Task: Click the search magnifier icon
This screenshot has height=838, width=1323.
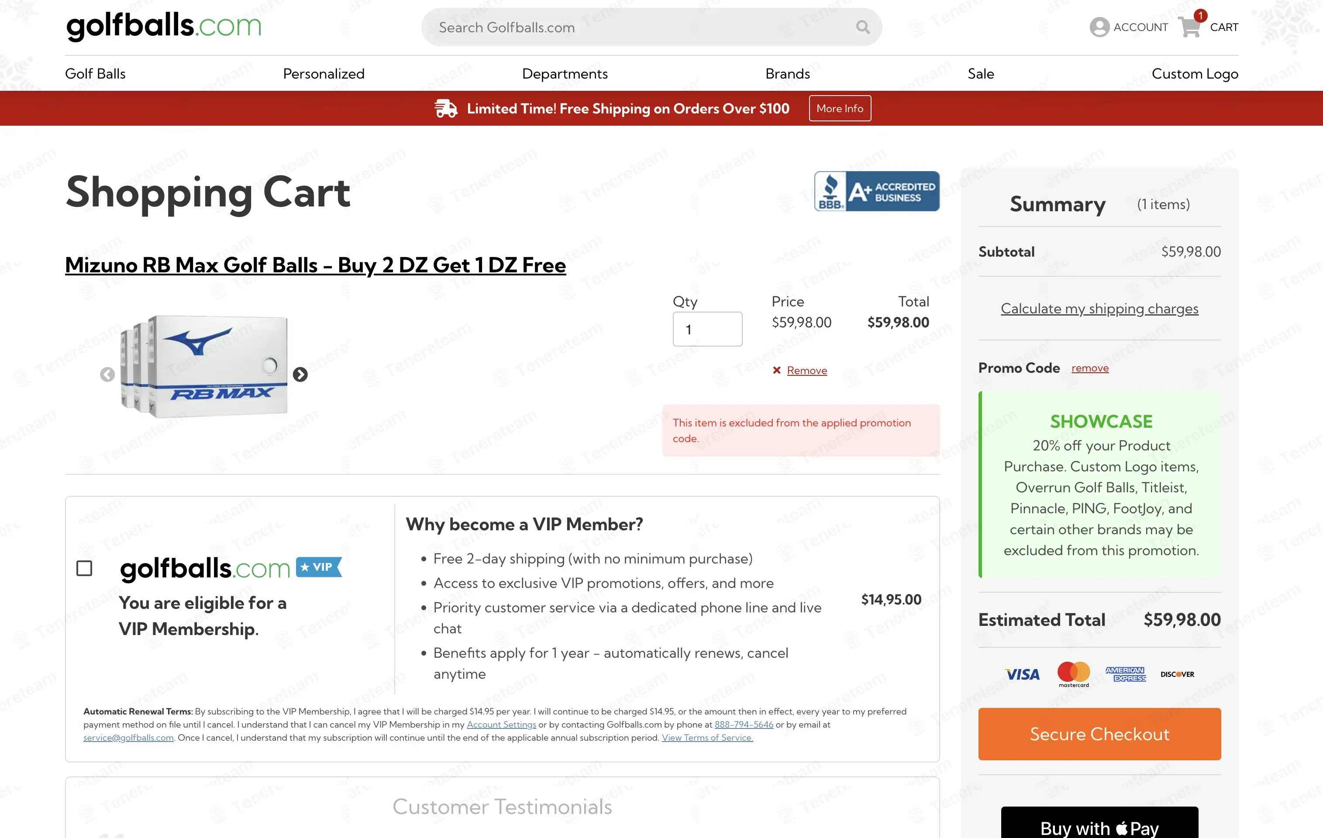Action: [863, 27]
